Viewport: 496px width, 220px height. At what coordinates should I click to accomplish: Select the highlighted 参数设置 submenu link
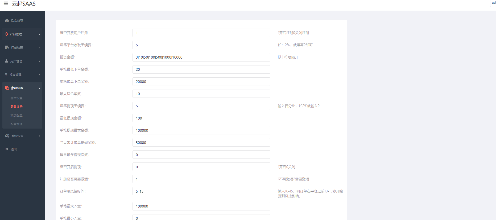tap(16, 107)
